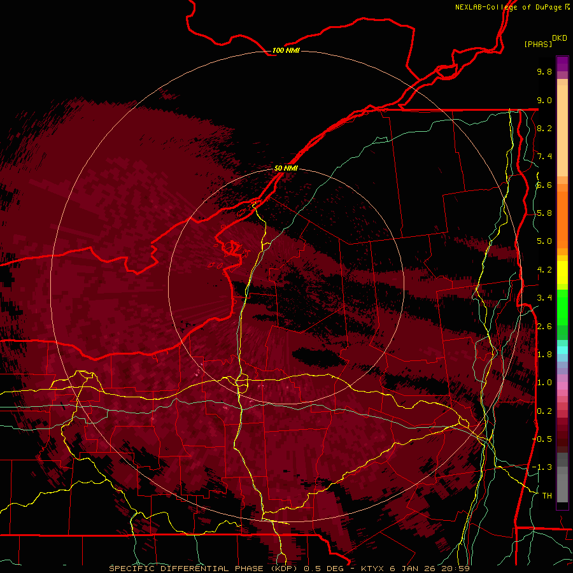Screen dimensions: 573x573
Task: Click the 1.8 scale label
Action: 544,355
